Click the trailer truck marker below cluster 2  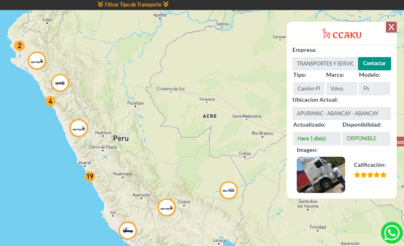pyautogui.click(x=37, y=61)
